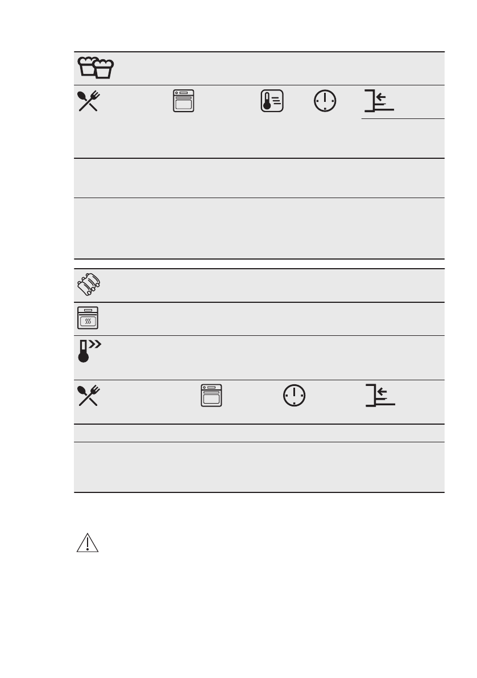
Task: Select the clock time icon in ribs table
Action: coord(295,395)
